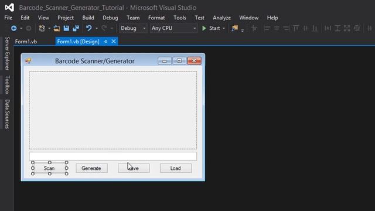Click the New Project toolbar icon
Screen dimensions: 375x211
point(42,28)
